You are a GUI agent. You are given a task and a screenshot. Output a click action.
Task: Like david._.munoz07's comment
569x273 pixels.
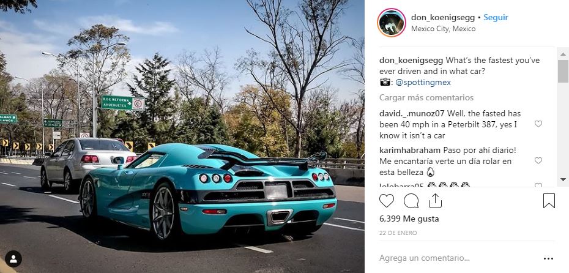coord(538,124)
